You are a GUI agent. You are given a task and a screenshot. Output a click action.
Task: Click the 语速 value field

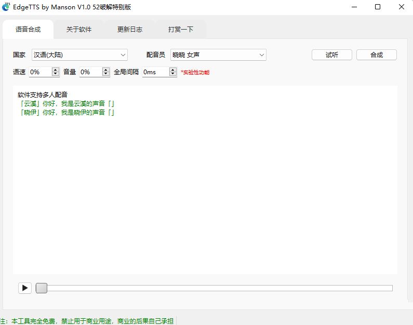point(41,72)
